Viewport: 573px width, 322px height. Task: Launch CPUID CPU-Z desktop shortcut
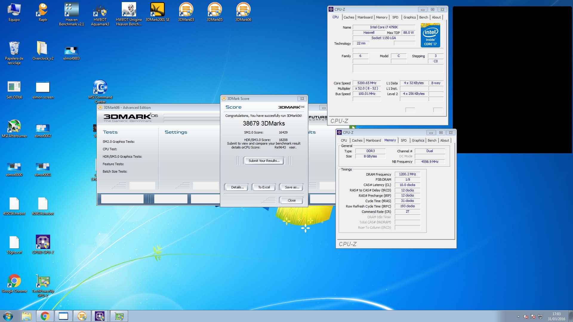[43, 244]
